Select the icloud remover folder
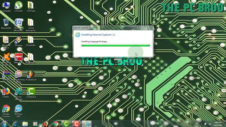The image size is (226, 127). 31,25
